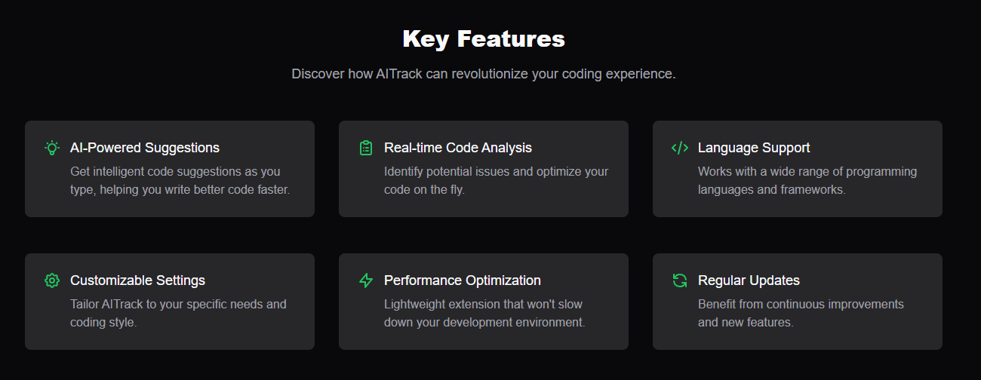
Task: Select the Language Support card title
Action: [754, 148]
